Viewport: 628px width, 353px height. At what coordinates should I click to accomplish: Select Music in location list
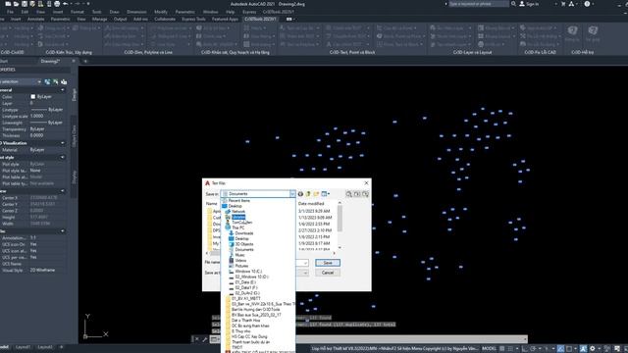click(x=239, y=255)
